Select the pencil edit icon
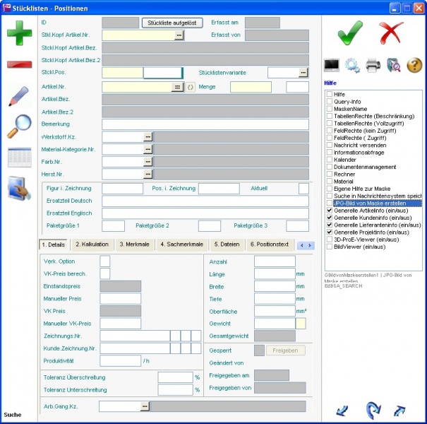The image size is (427, 424). (x=20, y=97)
